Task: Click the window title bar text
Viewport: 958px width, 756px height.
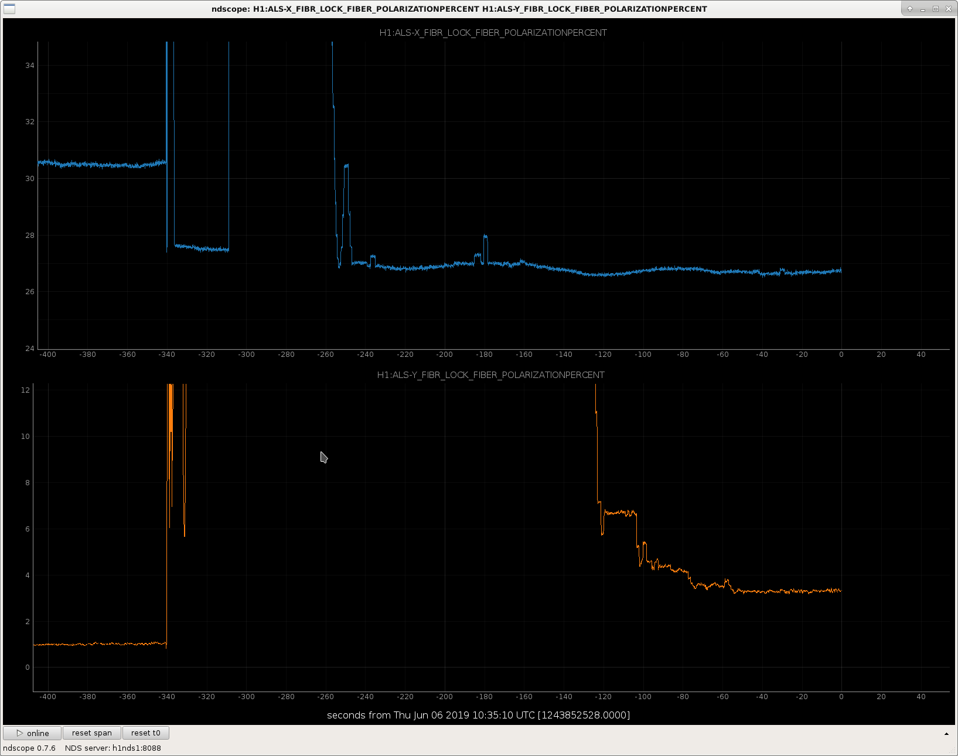Action: (x=459, y=9)
